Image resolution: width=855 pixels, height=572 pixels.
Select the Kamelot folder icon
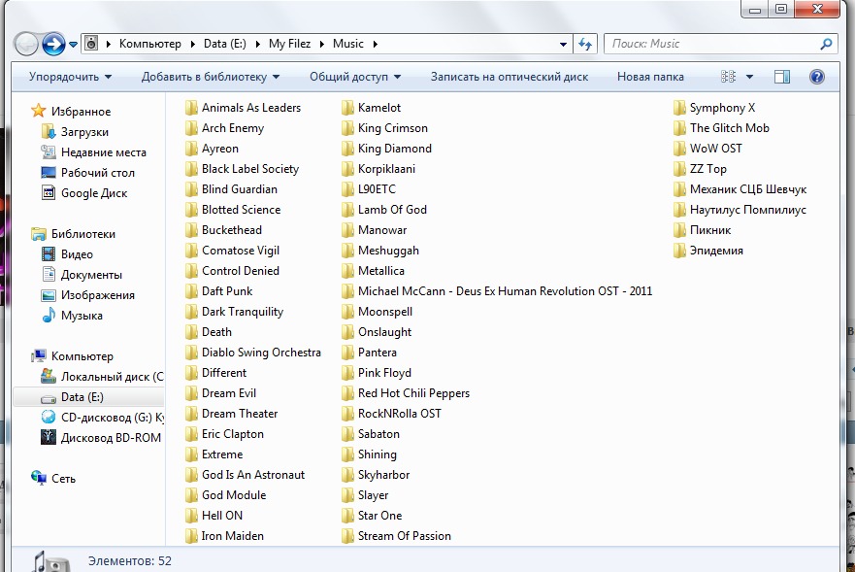(x=347, y=108)
